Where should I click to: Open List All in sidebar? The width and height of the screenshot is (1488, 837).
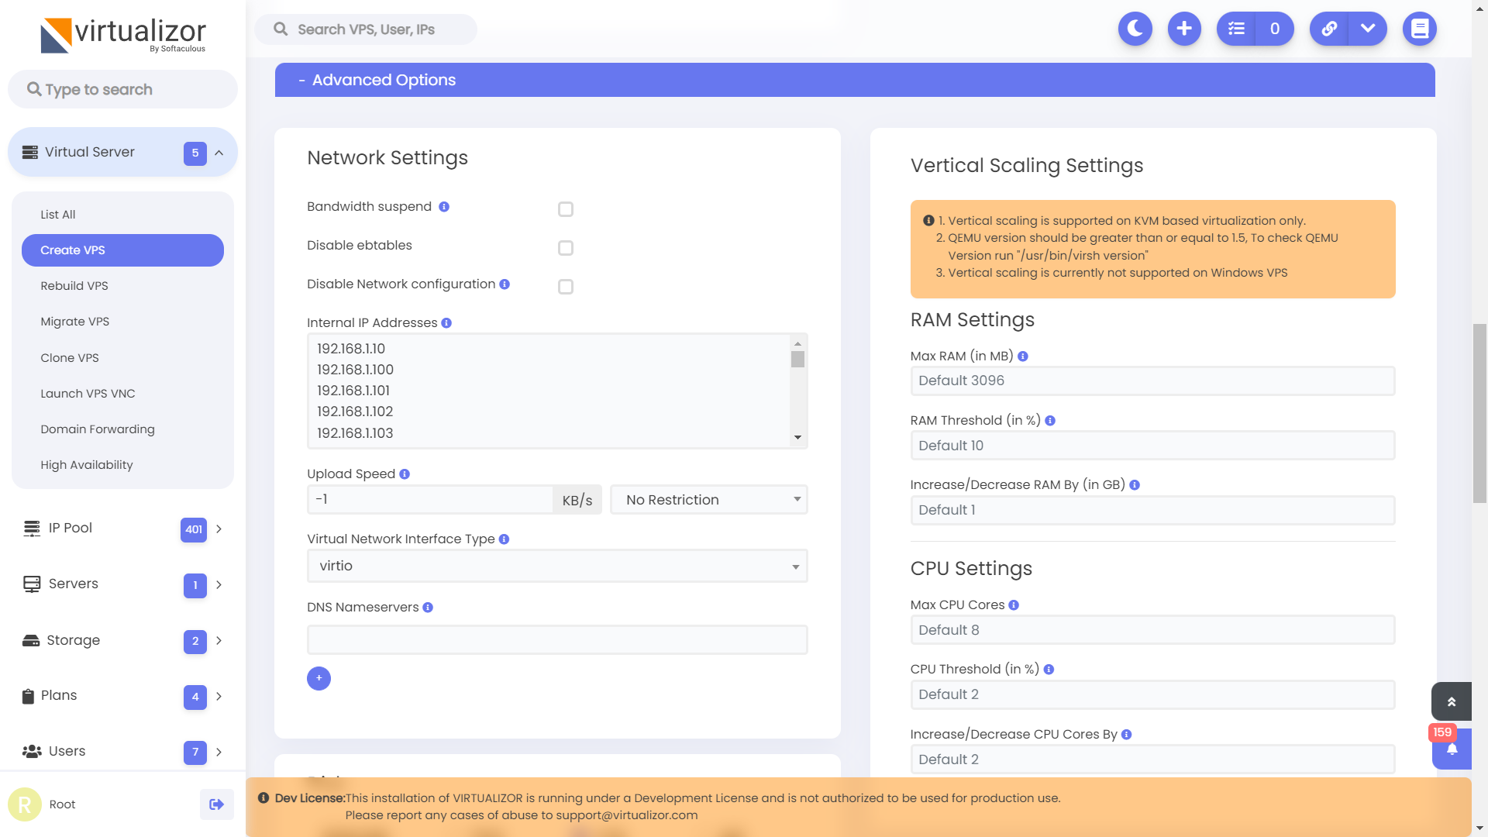coord(58,215)
